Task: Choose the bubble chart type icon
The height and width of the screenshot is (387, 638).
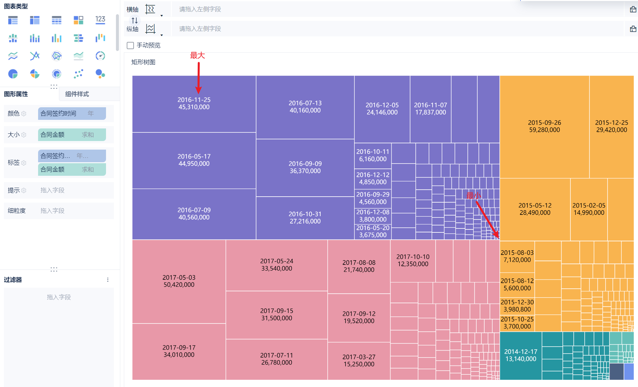Action: (100, 73)
